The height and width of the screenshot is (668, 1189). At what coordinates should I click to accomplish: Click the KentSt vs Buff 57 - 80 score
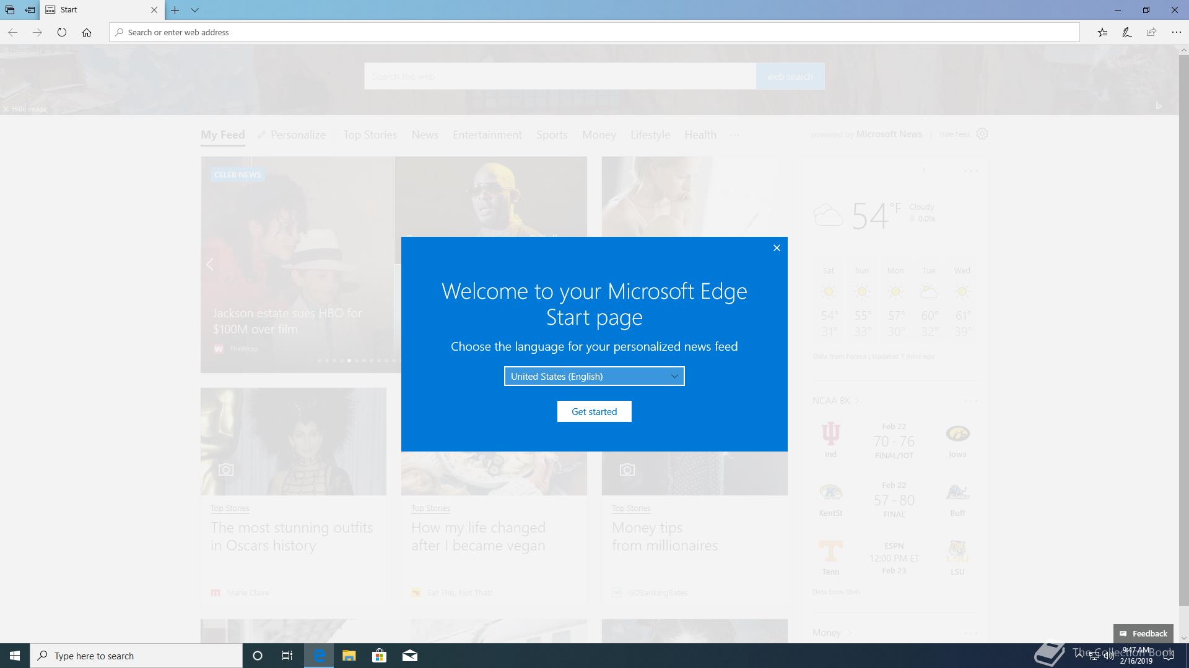pyautogui.click(x=894, y=500)
